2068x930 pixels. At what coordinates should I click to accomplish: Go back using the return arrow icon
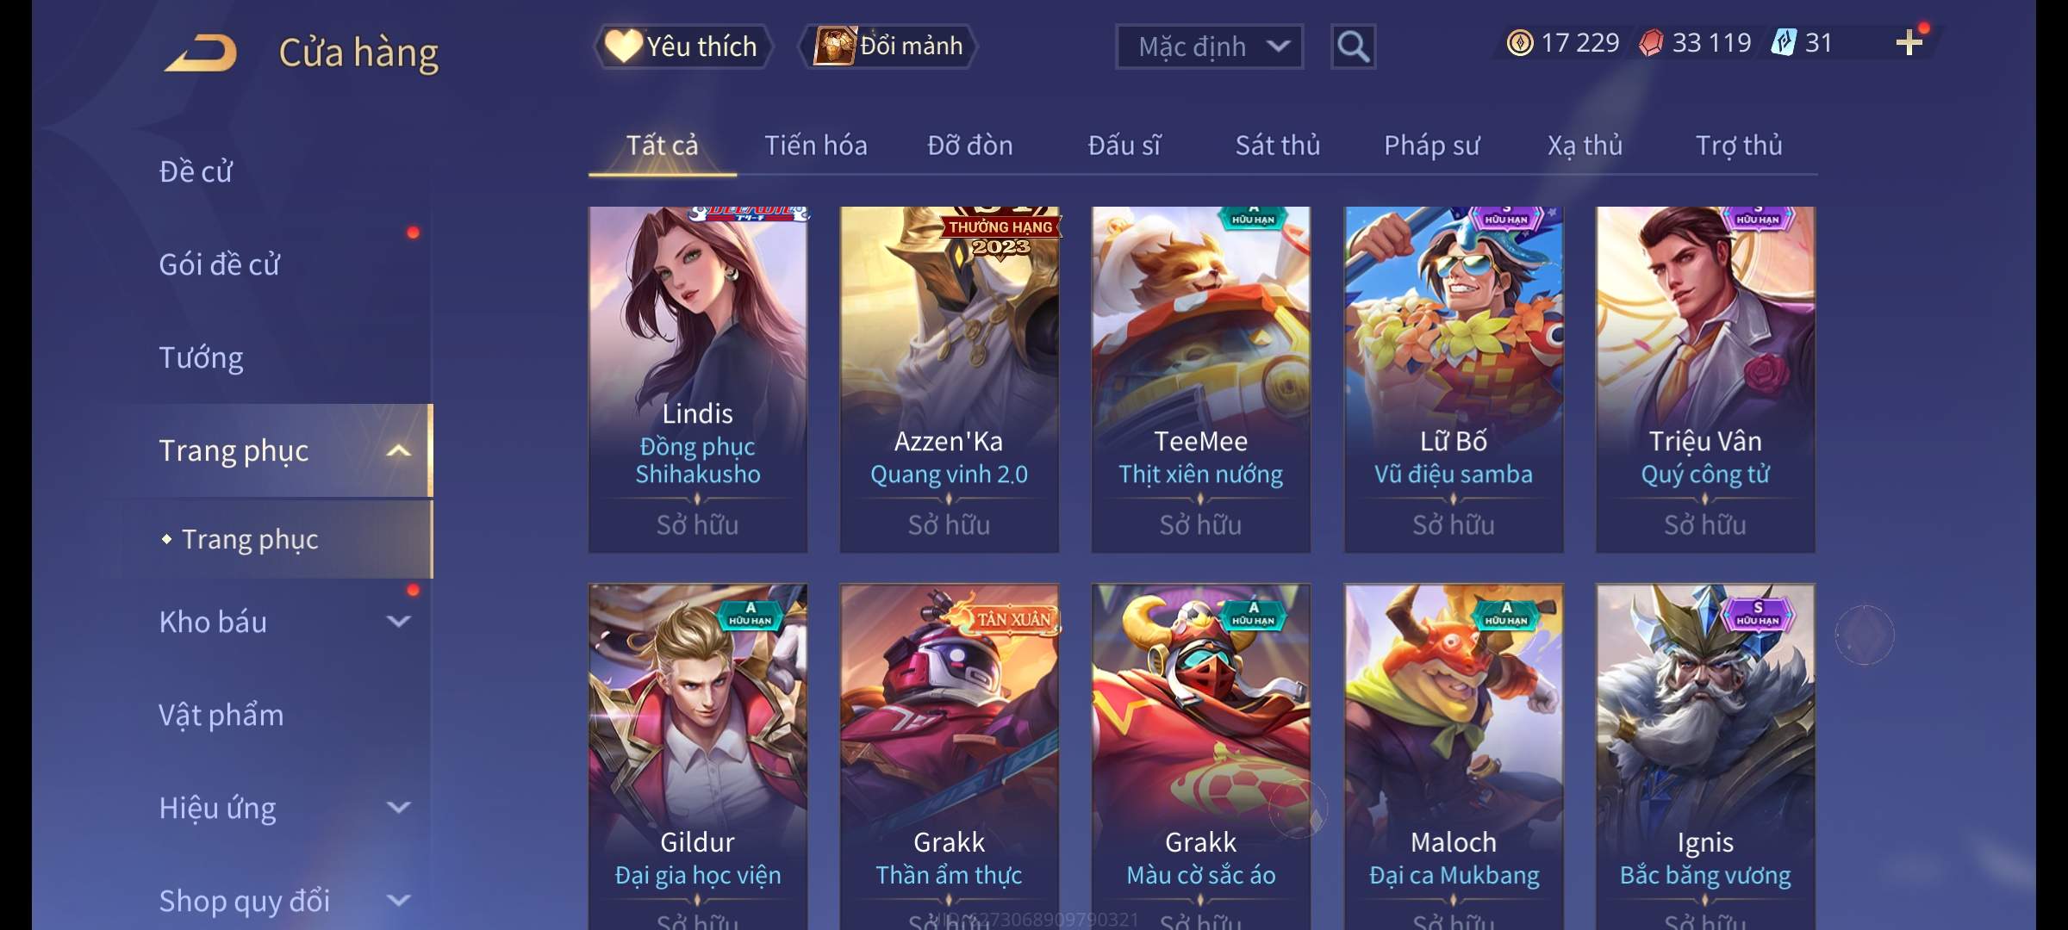pos(201,53)
